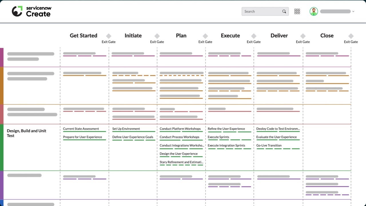Screen dimensions: 366x206
Task: Open Current State Assessment task
Action: (x=81, y=129)
